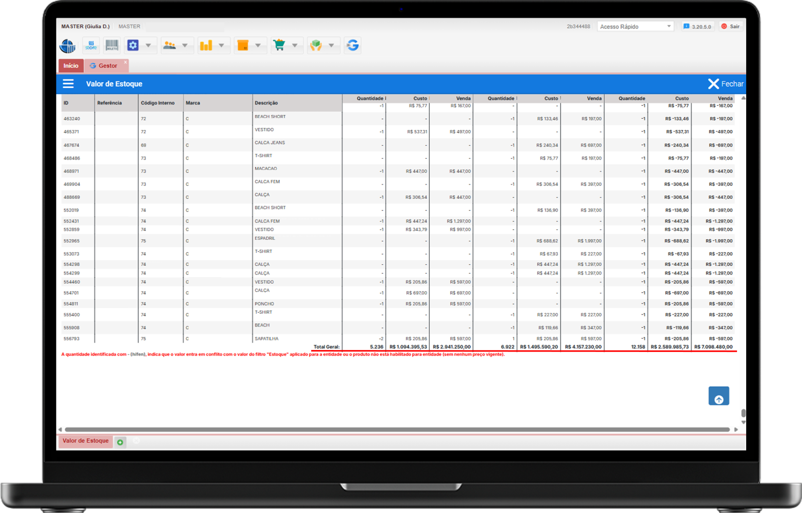Open the hamburger menu beside Valor de Estoque
The height and width of the screenshot is (513, 802).
coord(68,84)
